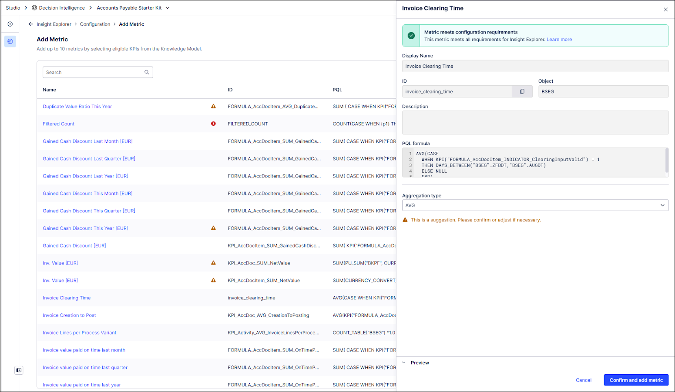Click the green checkmark success icon

pos(411,36)
